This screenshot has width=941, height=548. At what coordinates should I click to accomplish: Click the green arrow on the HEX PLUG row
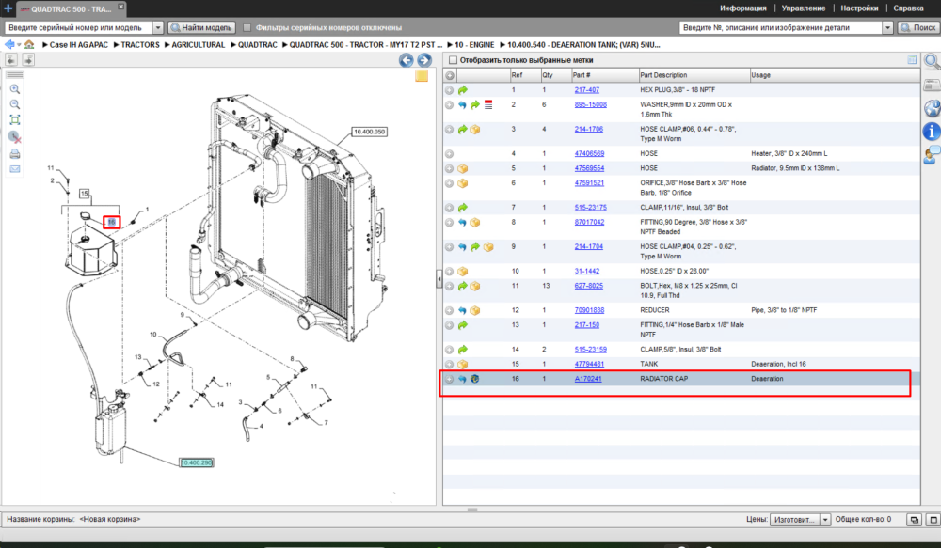tap(463, 90)
